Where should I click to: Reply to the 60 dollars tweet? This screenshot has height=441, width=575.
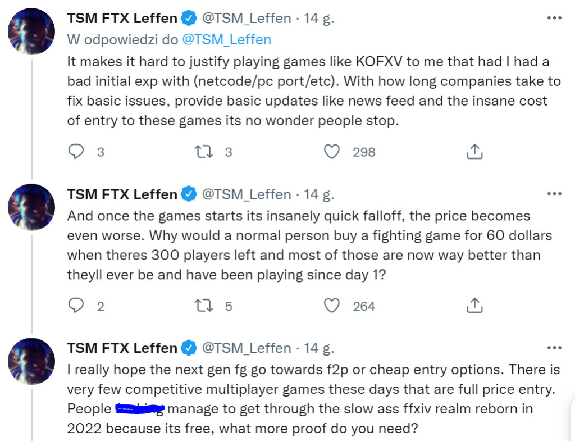76,306
